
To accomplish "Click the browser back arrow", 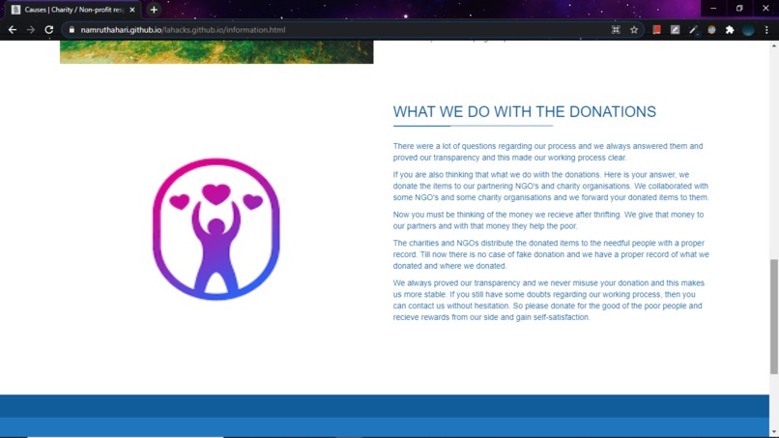I will pos(13,30).
